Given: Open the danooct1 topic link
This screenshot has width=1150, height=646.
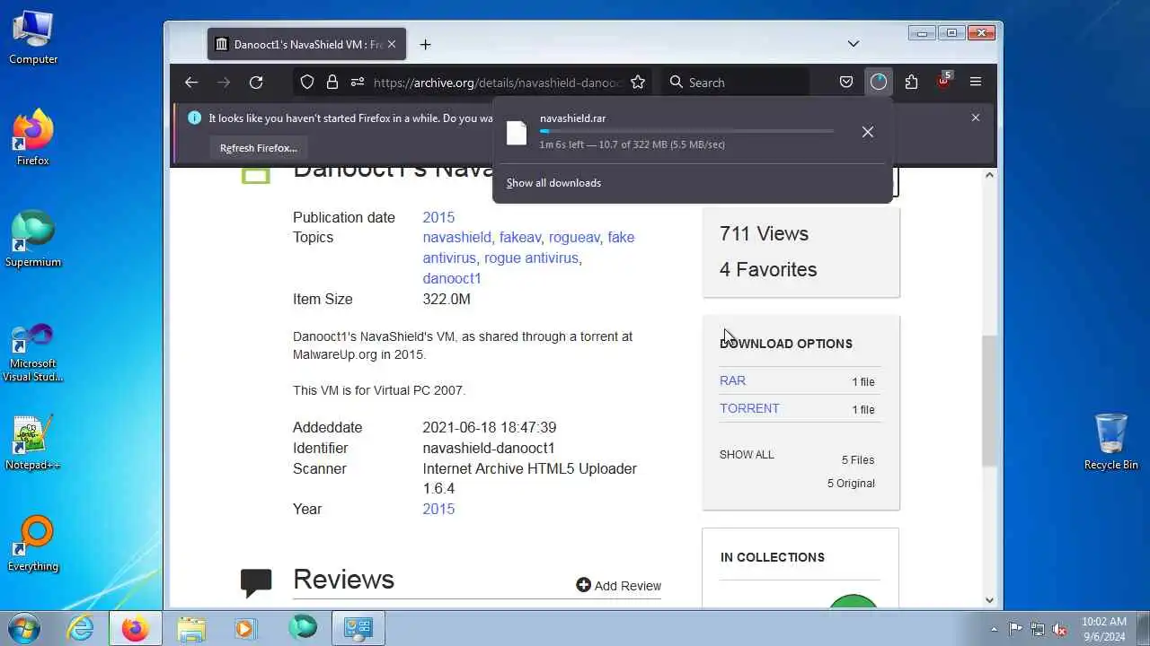Looking at the screenshot, I should [x=452, y=279].
